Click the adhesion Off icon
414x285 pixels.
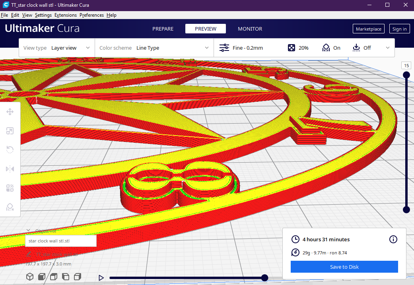(x=356, y=48)
